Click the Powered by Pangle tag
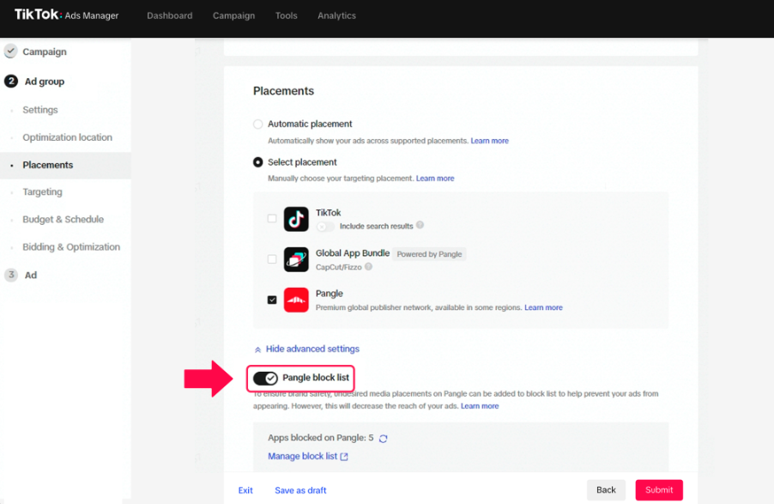 point(429,254)
